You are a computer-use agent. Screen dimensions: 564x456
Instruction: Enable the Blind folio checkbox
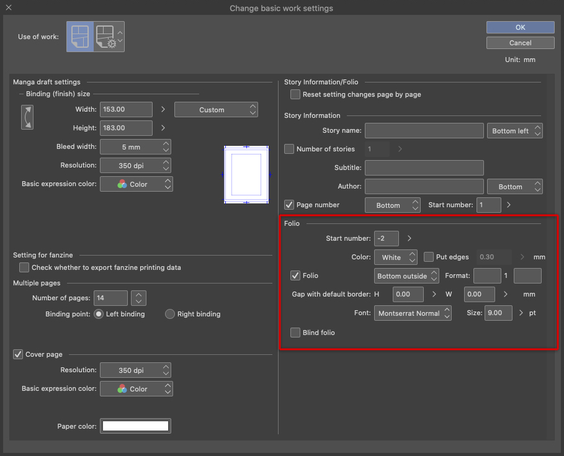pos(295,333)
